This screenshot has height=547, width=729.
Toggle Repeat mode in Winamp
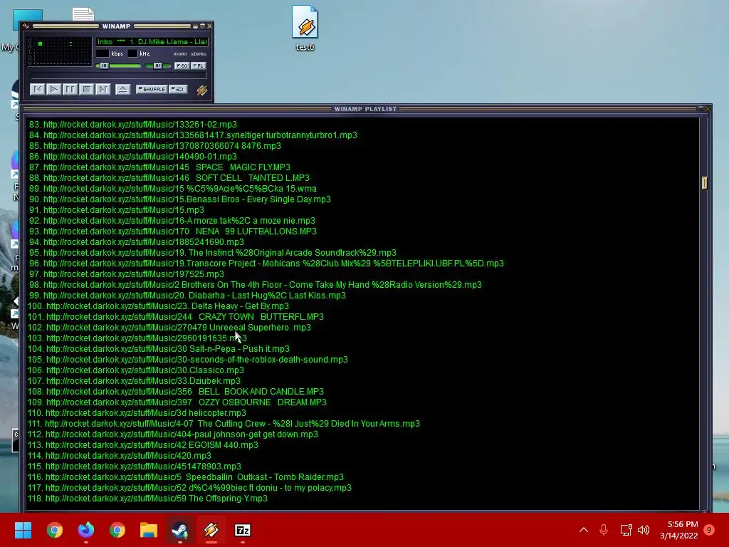pos(178,89)
